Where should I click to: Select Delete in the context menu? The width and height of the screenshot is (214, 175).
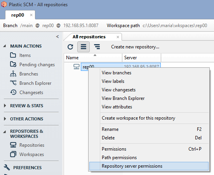[149, 138]
